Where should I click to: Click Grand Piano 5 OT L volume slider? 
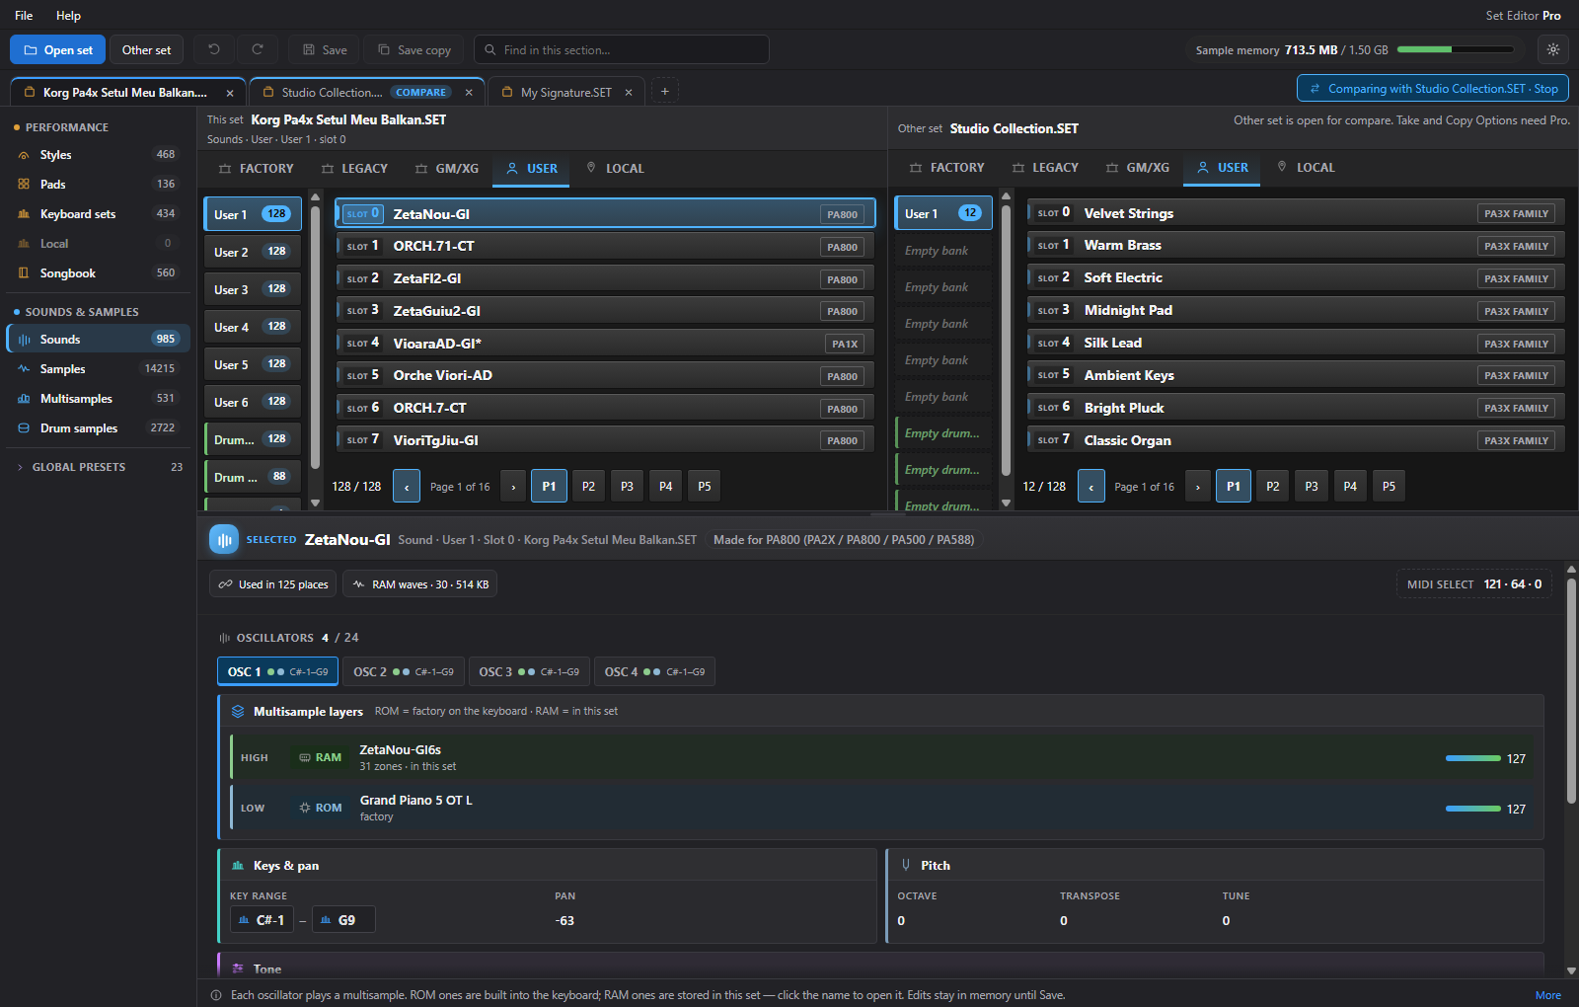tap(1472, 809)
